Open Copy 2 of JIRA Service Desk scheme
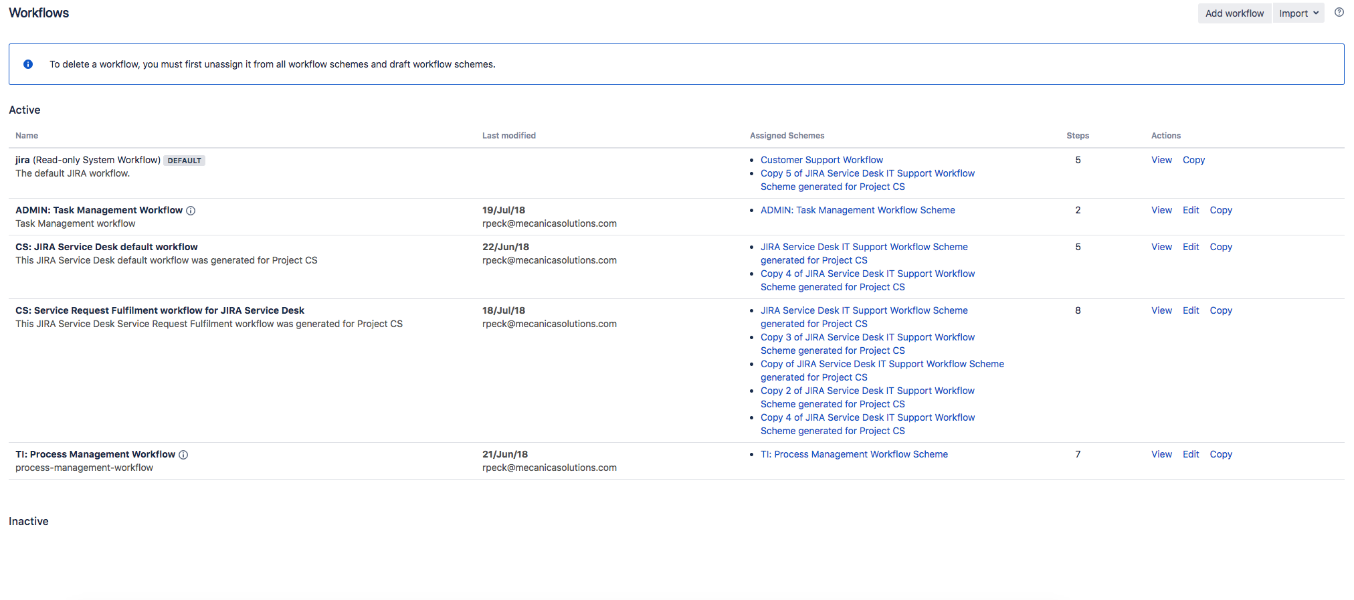The width and height of the screenshot is (1354, 600). [x=868, y=397]
